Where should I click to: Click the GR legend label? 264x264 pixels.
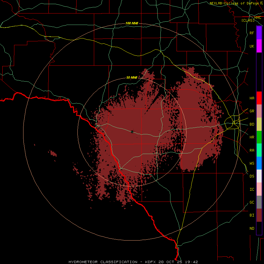tap(252, 111)
